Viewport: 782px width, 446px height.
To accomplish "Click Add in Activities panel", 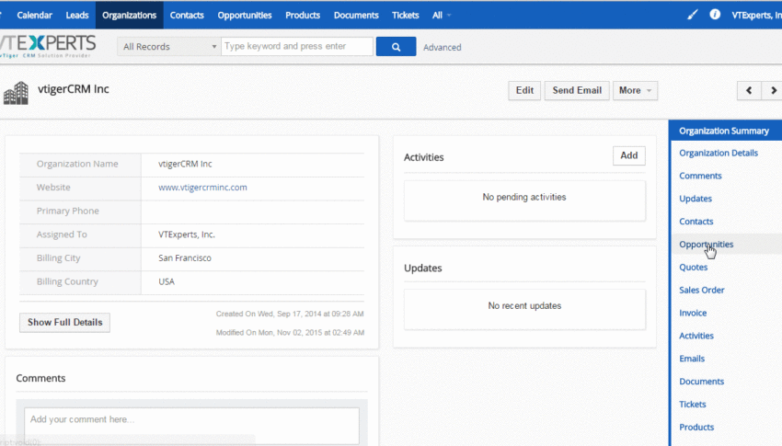I will click(629, 155).
